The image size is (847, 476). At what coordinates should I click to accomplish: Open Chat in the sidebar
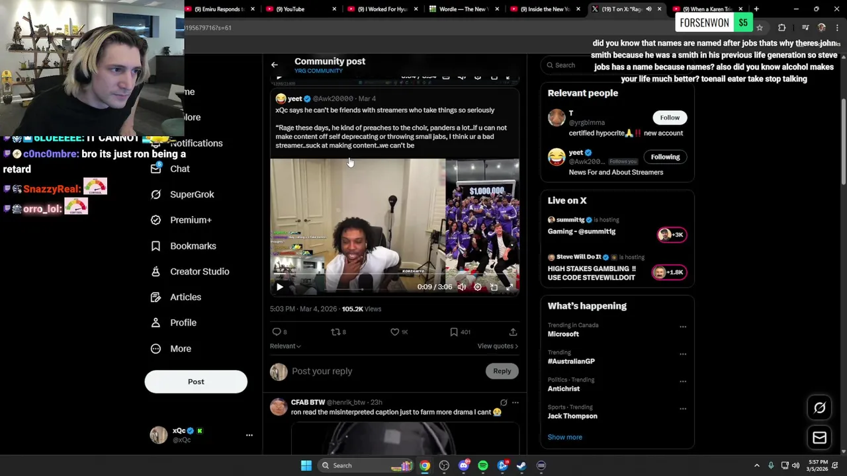click(171, 169)
